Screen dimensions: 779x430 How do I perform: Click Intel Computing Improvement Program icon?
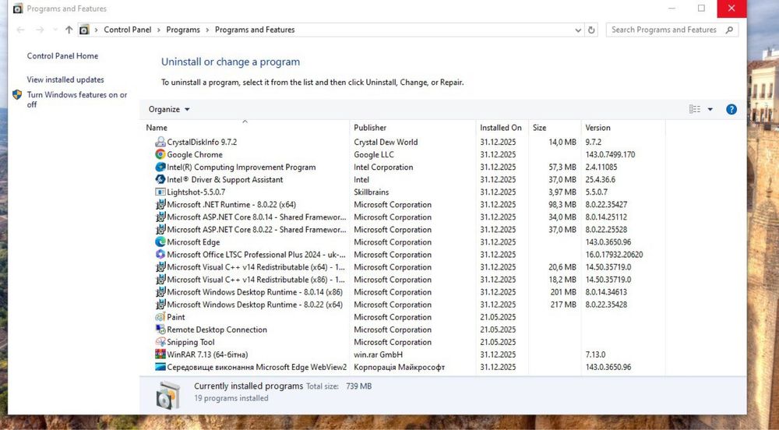click(x=160, y=167)
